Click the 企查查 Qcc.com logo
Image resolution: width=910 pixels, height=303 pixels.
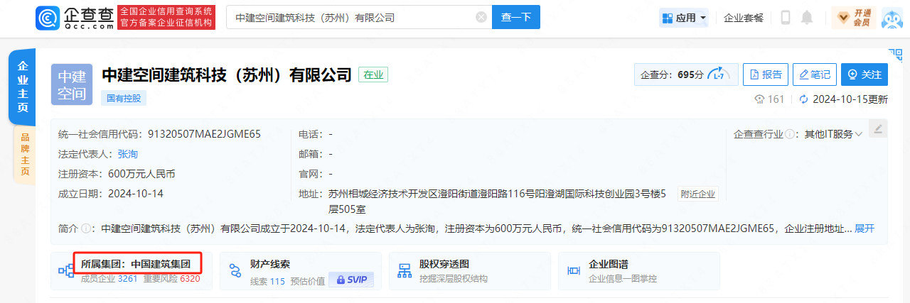coord(75,17)
